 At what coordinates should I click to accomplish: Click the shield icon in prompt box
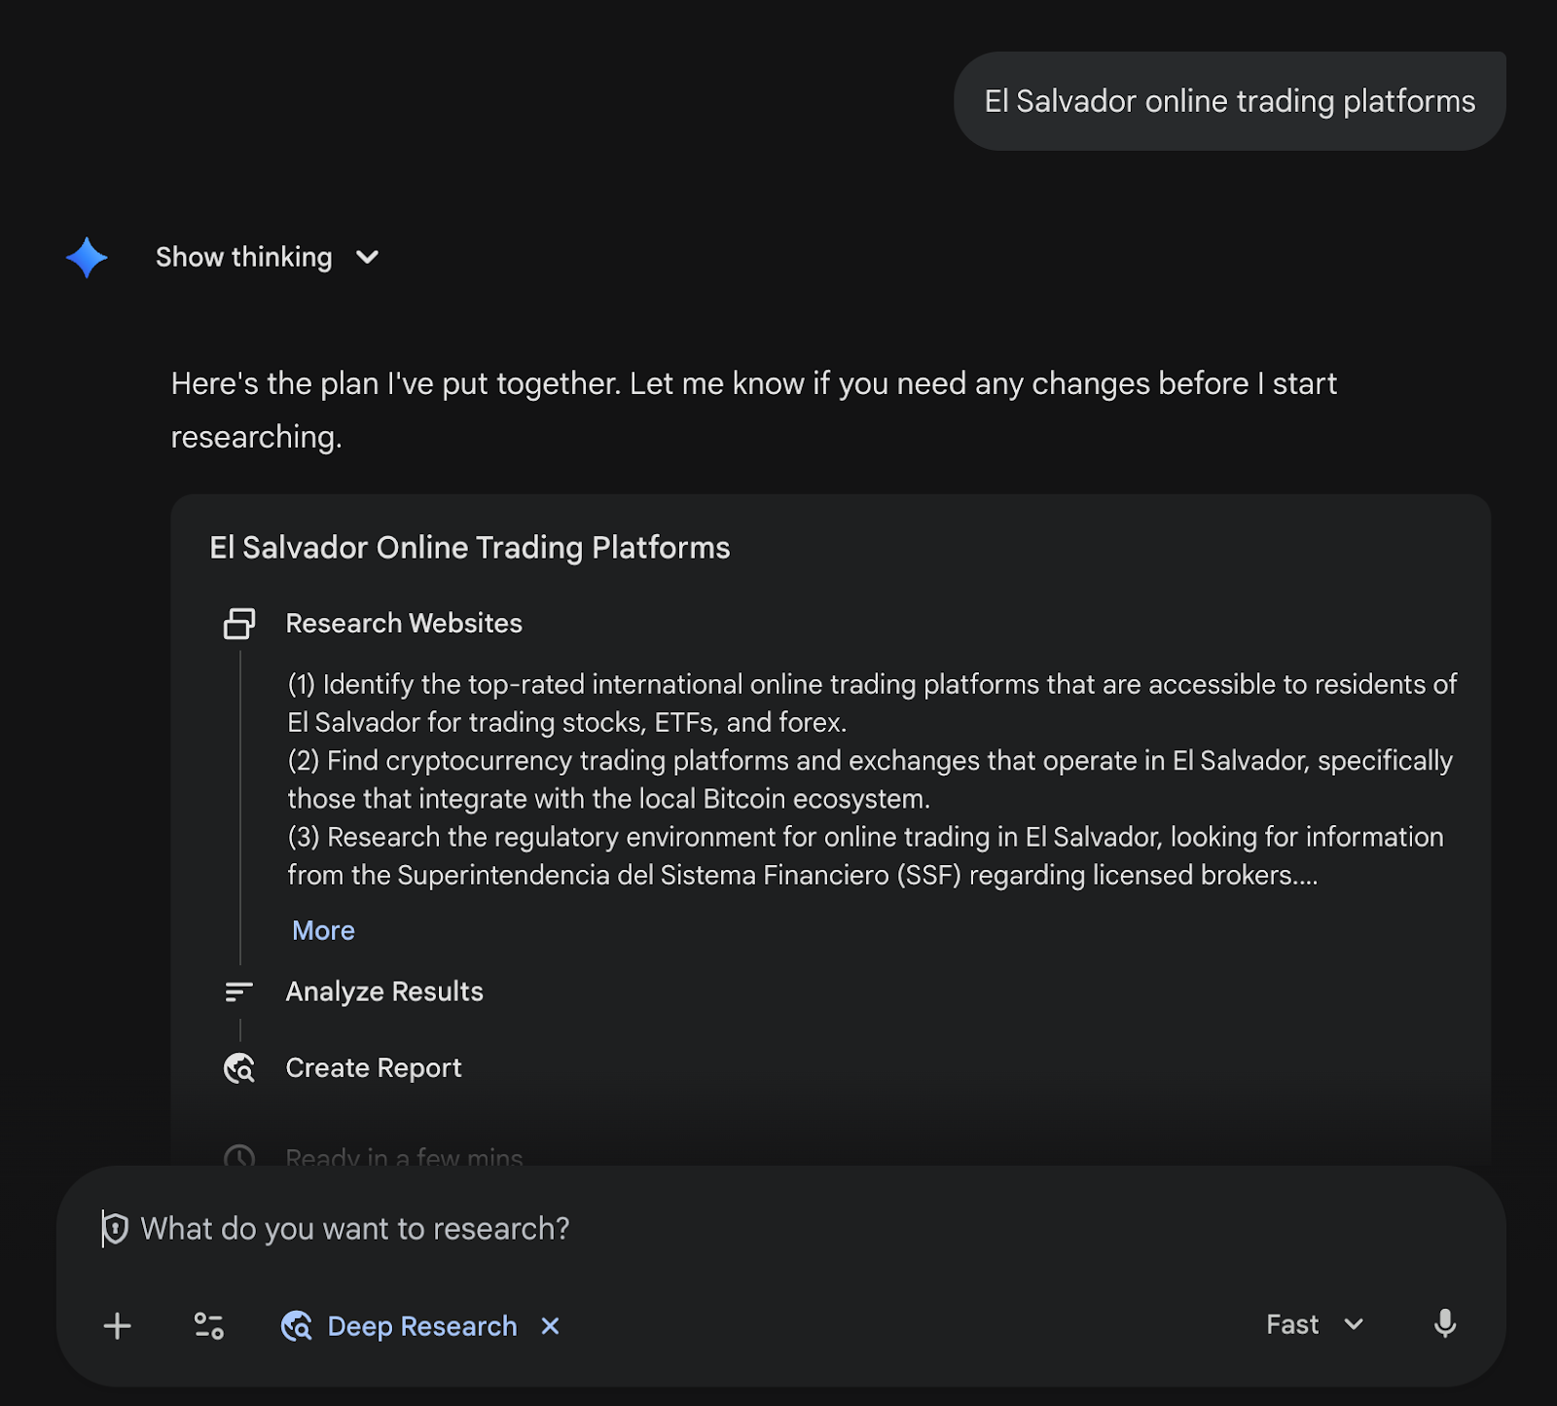[x=116, y=1229]
